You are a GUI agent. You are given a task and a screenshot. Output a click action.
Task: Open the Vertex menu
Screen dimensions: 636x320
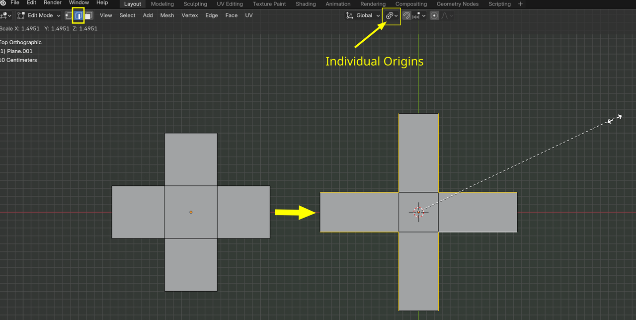click(190, 15)
